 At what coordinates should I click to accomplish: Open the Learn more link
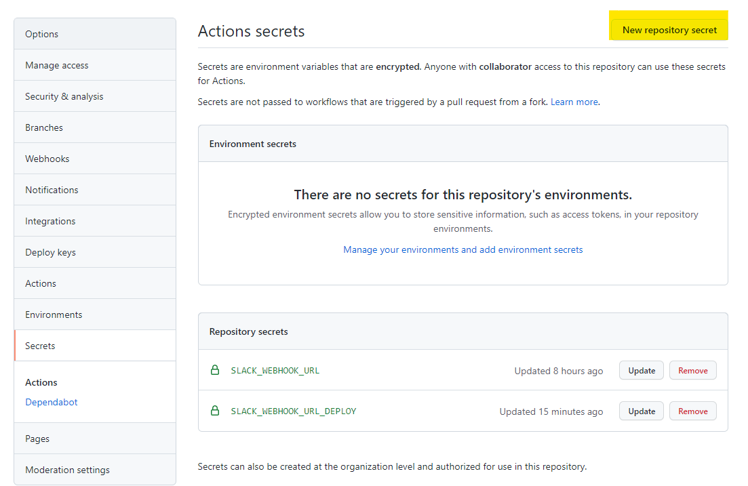(x=574, y=102)
